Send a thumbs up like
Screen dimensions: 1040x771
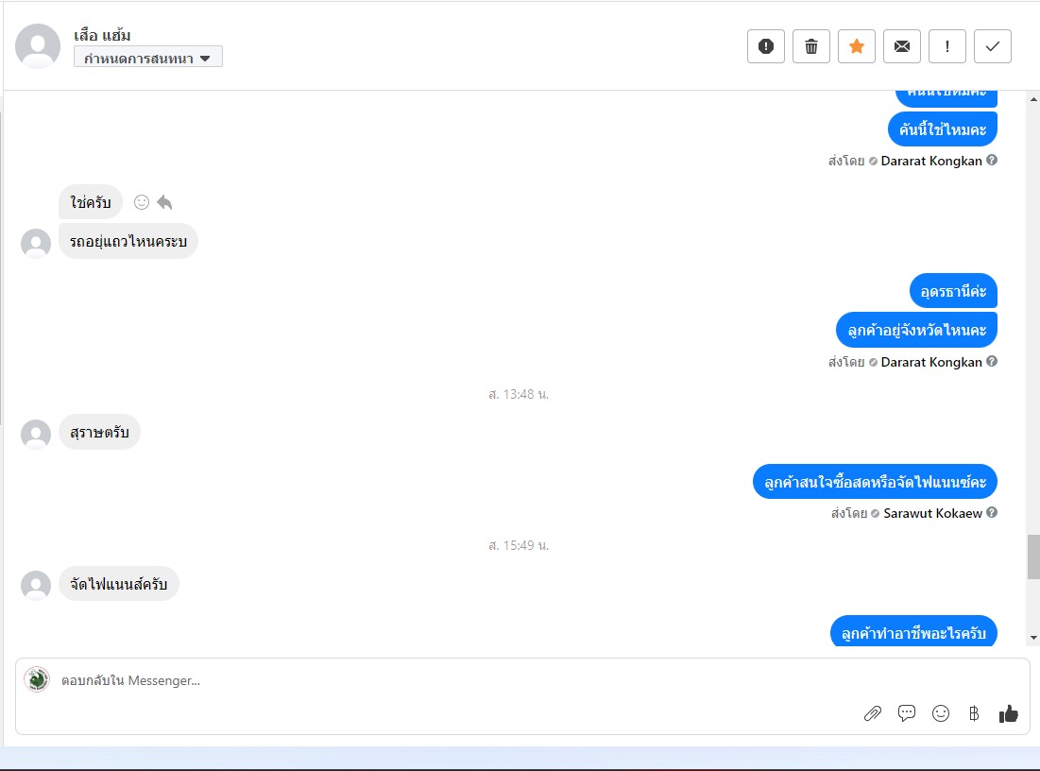(x=1008, y=713)
